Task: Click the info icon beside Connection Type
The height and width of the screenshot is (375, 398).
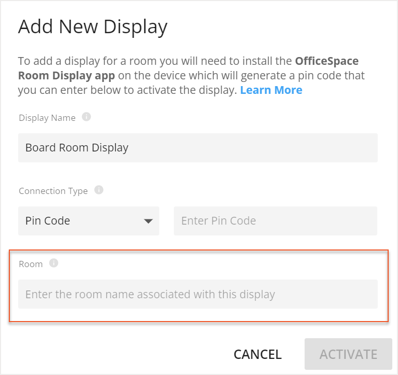Action: click(99, 190)
